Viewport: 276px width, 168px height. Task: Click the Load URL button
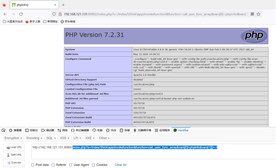point(14,147)
